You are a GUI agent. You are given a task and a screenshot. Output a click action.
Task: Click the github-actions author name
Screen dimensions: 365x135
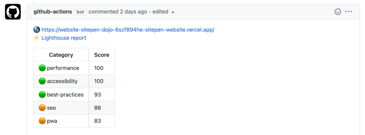[x=53, y=12]
